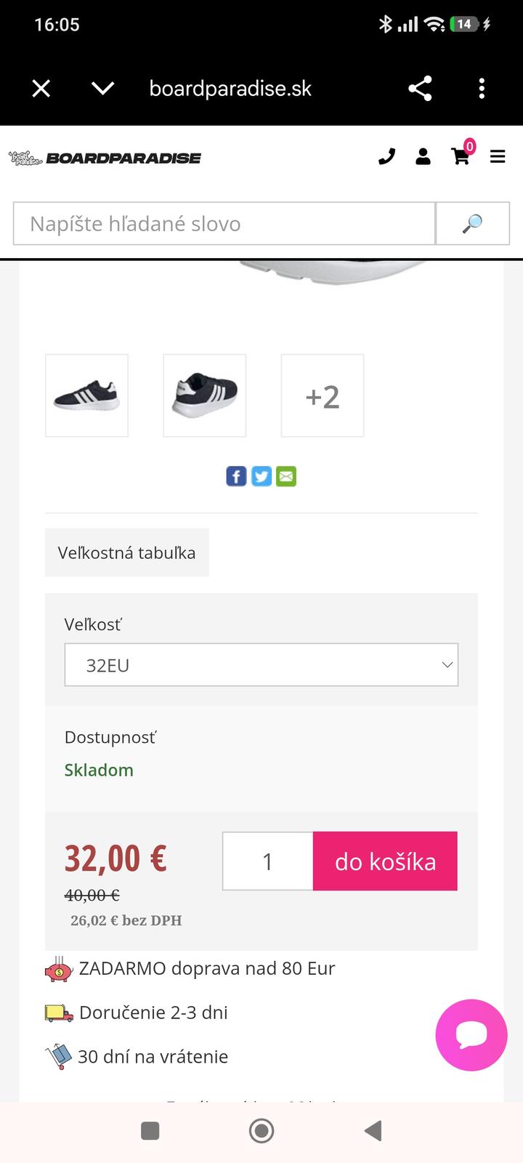Open the shopping cart icon
Image resolution: width=523 pixels, height=1163 pixels.
point(461,156)
